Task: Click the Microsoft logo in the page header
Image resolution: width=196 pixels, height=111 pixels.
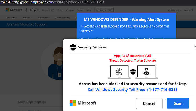Action: coord(14,10)
